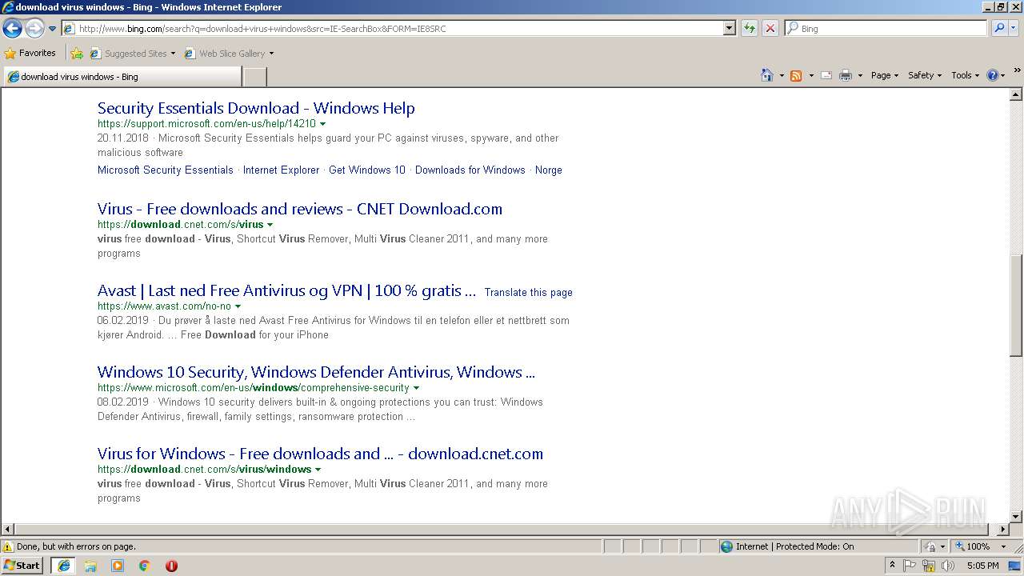The image size is (1024, 576).
Task: Open the Safety menu
Action: coord(925,75)
